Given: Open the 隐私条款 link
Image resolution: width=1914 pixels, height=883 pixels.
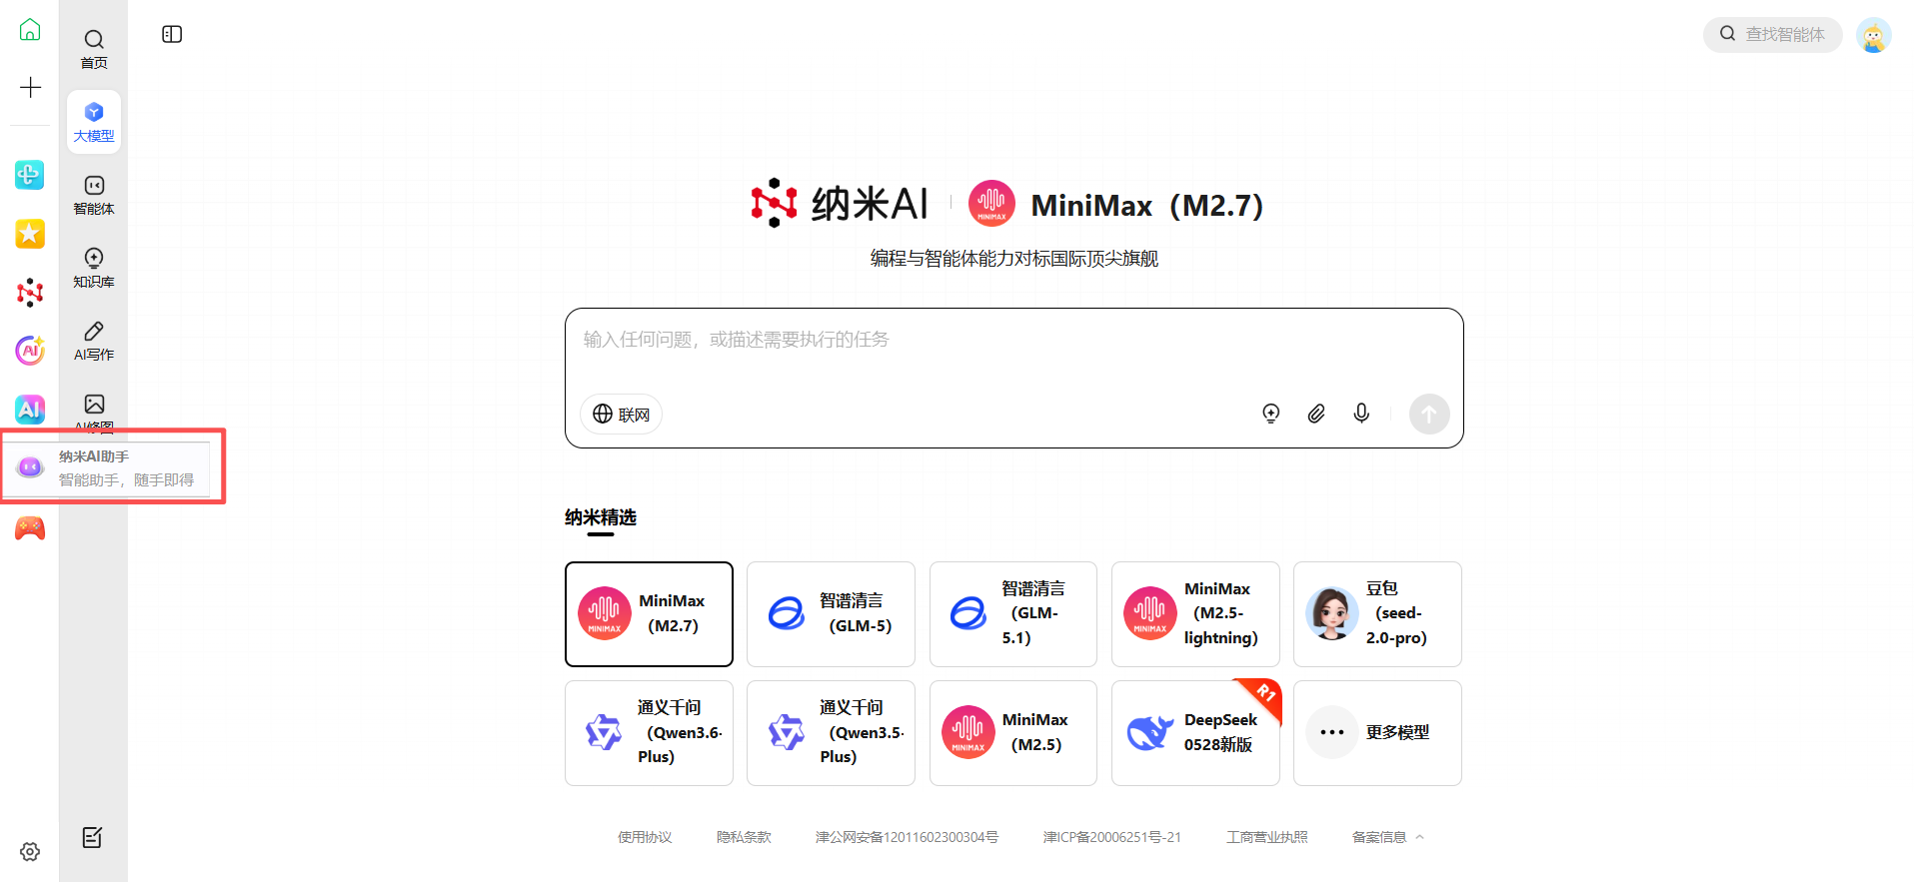Looking at the screenshot, I should click(x=744, y=837).
